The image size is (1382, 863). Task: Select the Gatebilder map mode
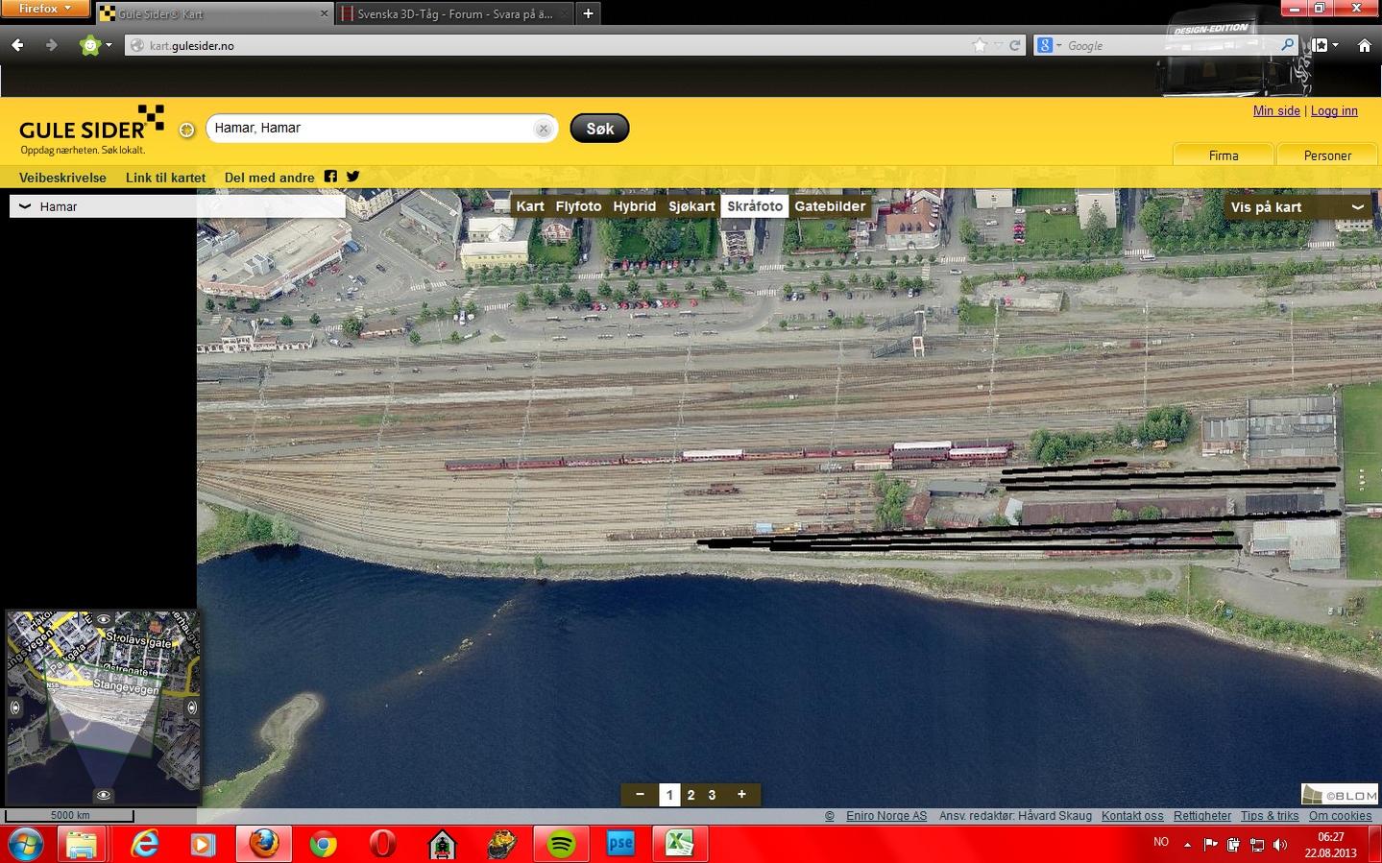[x=830, y=206]
